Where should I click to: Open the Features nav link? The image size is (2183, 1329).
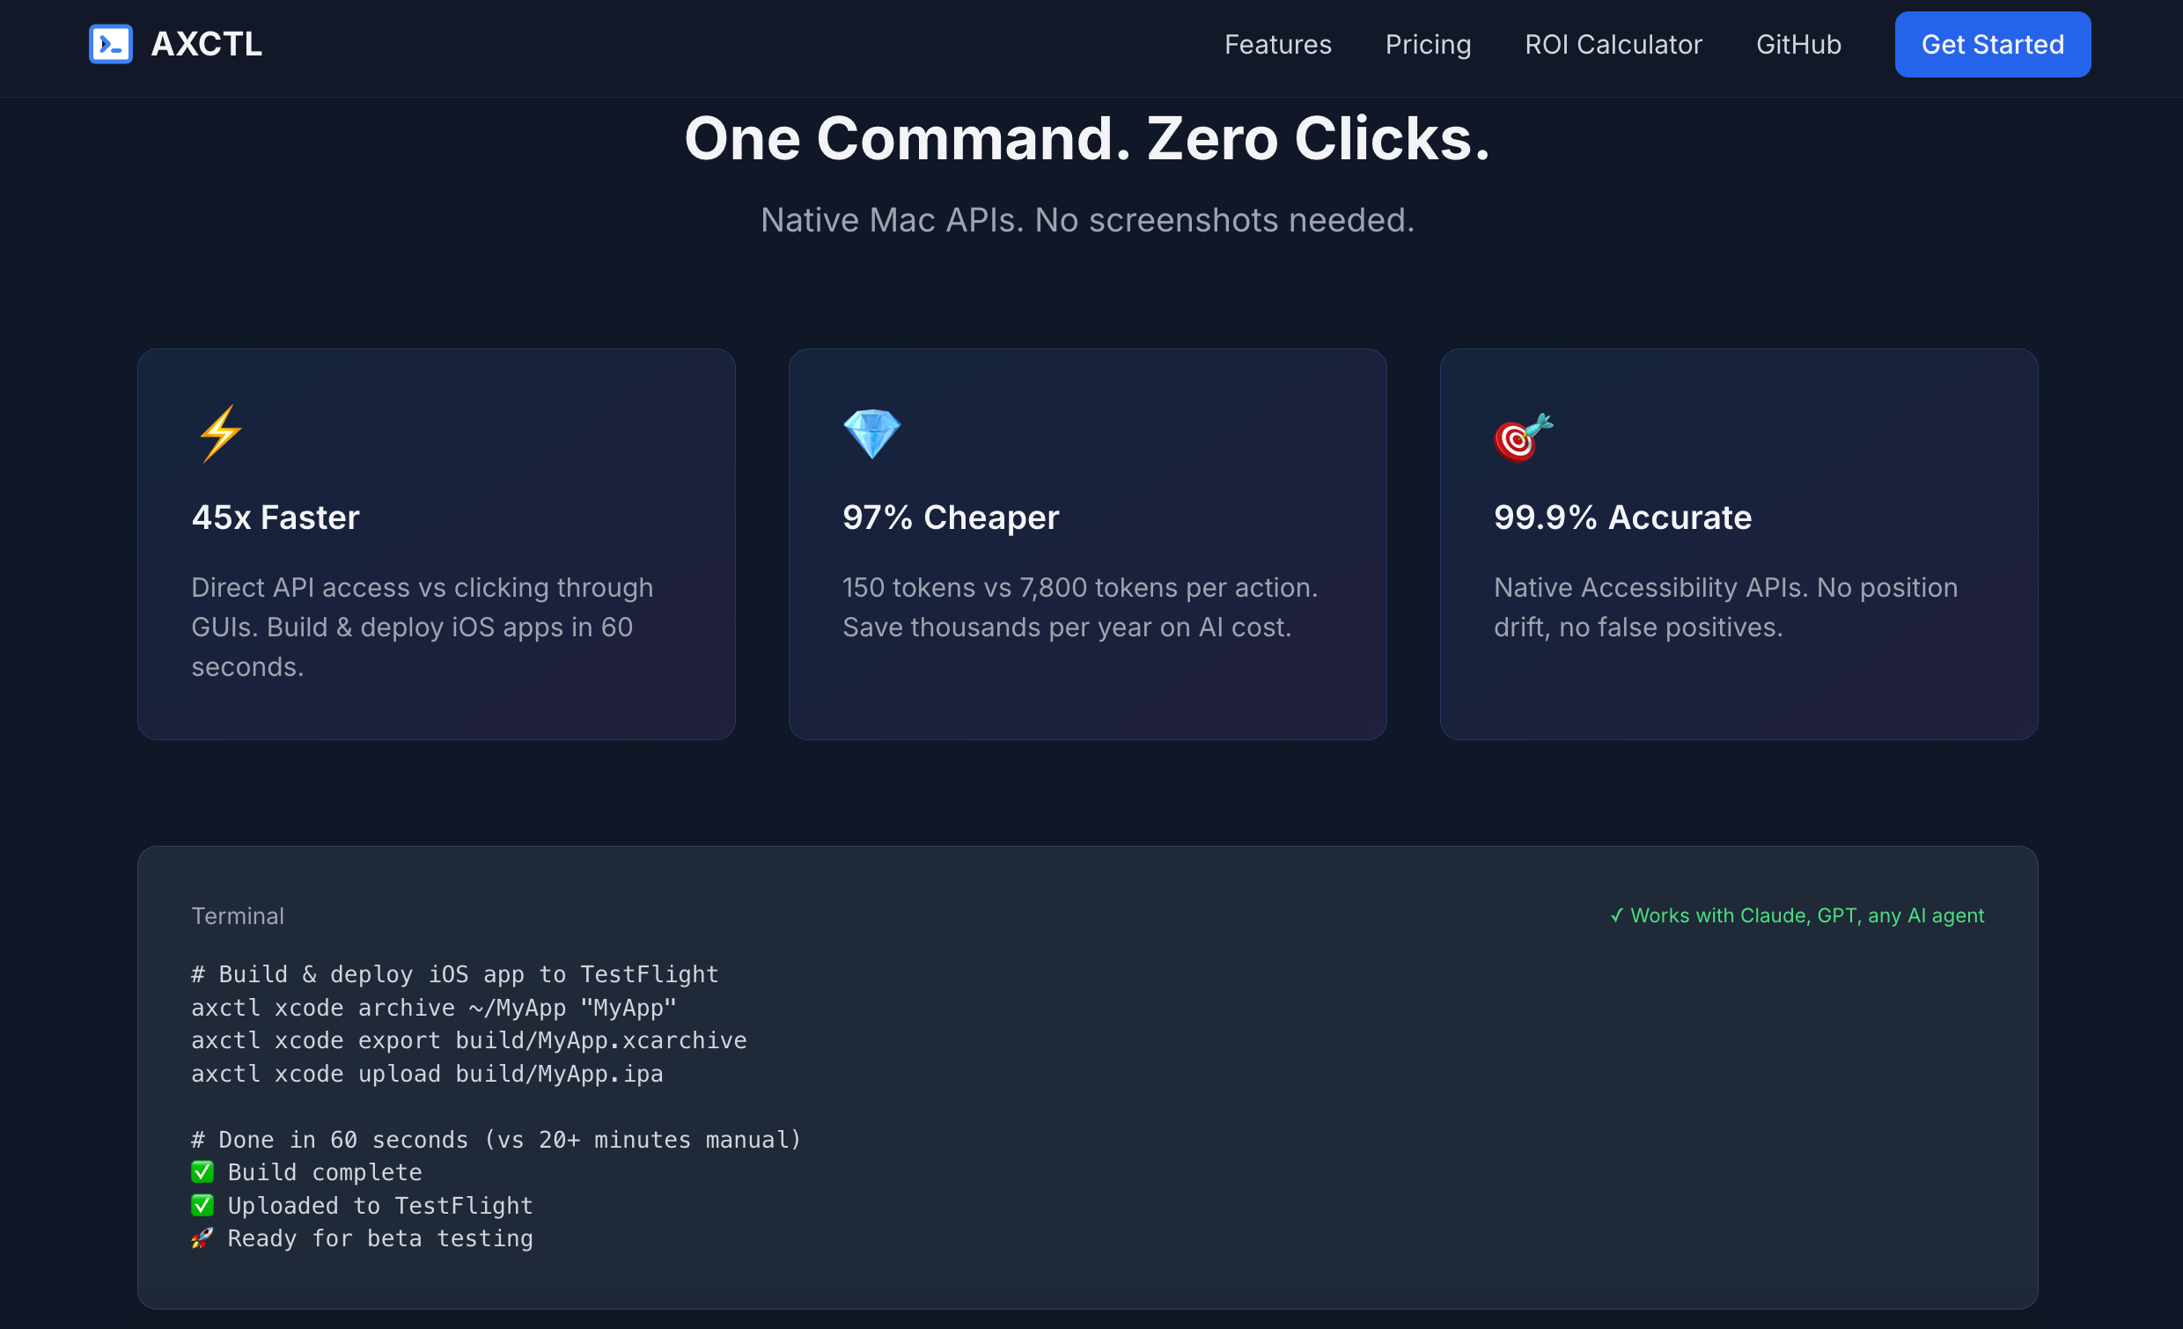[1277, 44]
